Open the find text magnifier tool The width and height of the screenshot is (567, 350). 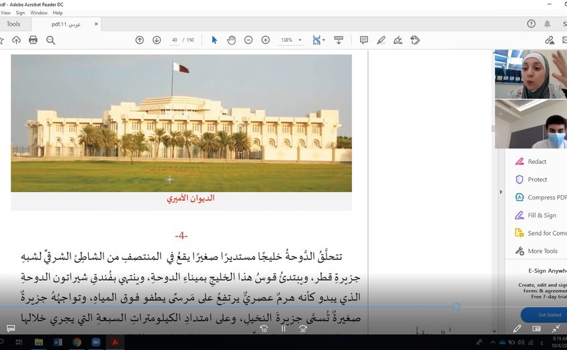pos(50,40)
